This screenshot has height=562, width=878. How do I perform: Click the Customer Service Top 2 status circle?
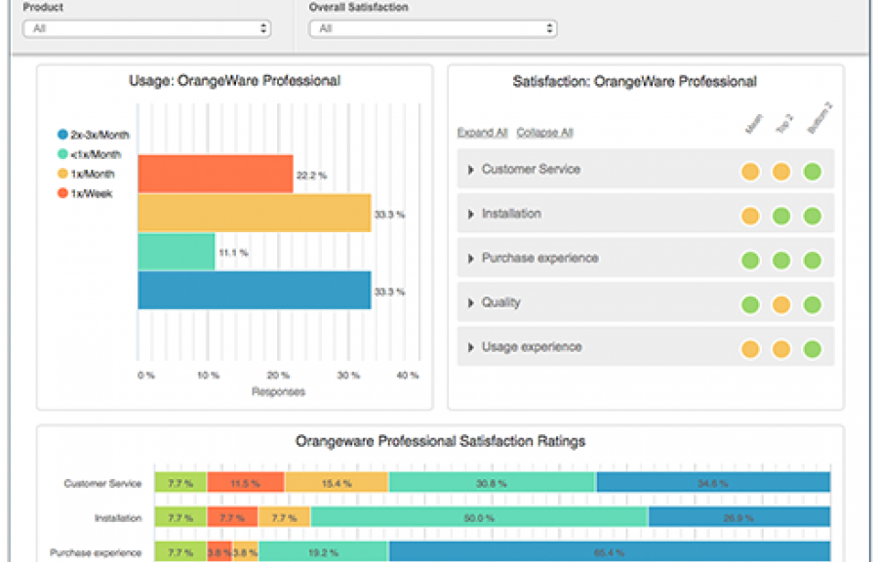(x=781, y=172)
